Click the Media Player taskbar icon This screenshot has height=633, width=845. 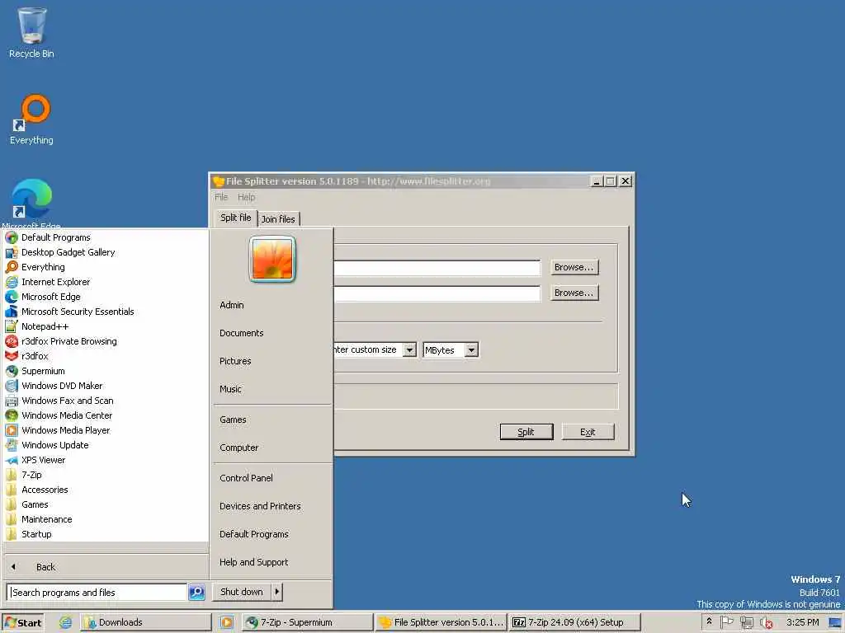coord(226,622)
